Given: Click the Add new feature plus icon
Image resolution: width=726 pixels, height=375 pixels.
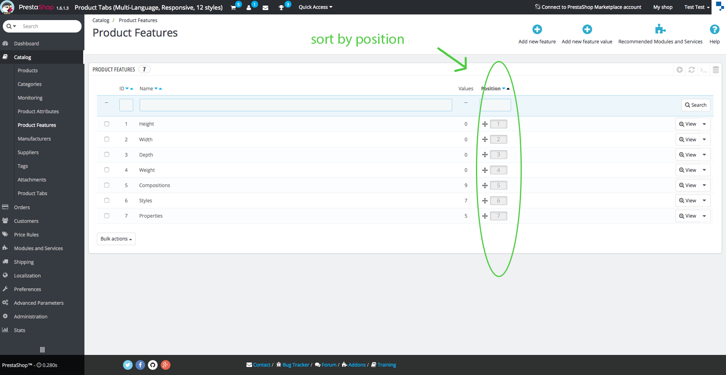Looking at the screenshot, I should coord(537,29).
